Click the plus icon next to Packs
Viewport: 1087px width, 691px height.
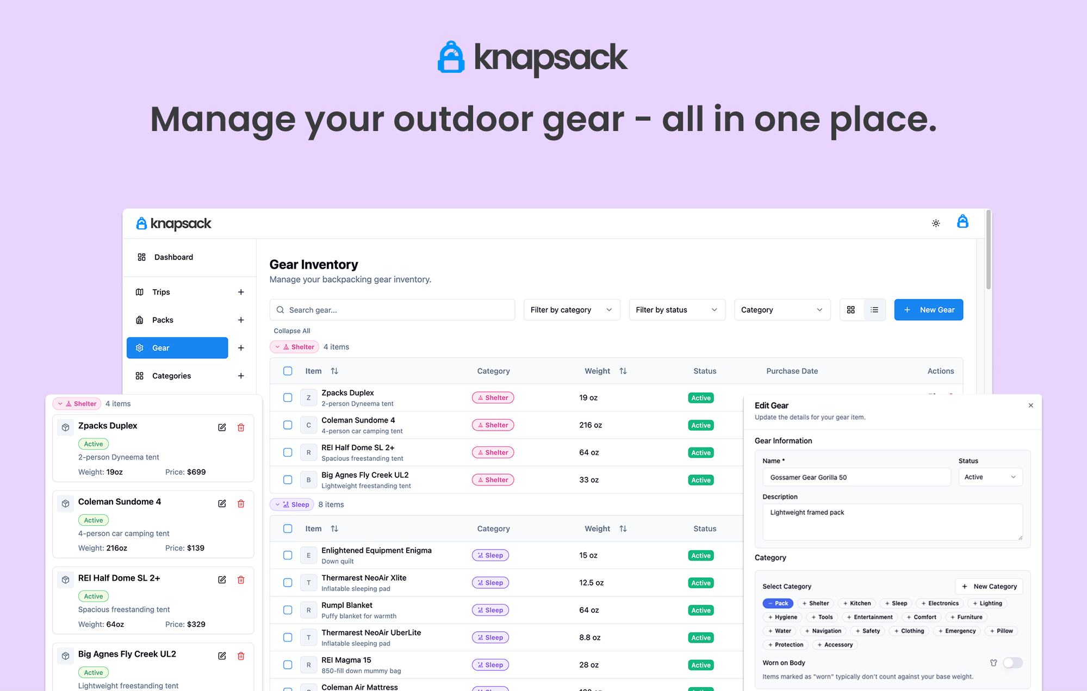241,320
